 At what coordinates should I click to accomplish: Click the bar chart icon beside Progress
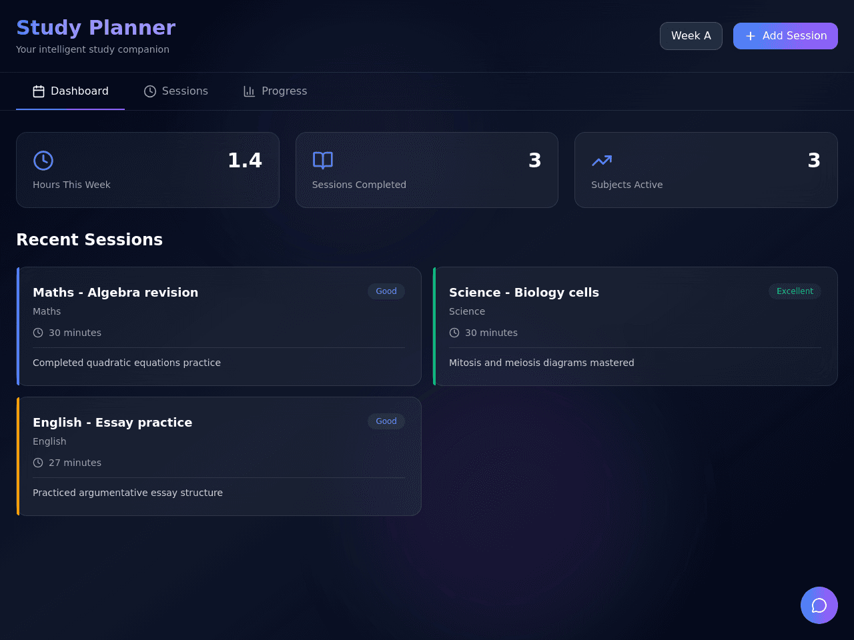(250, 91)
